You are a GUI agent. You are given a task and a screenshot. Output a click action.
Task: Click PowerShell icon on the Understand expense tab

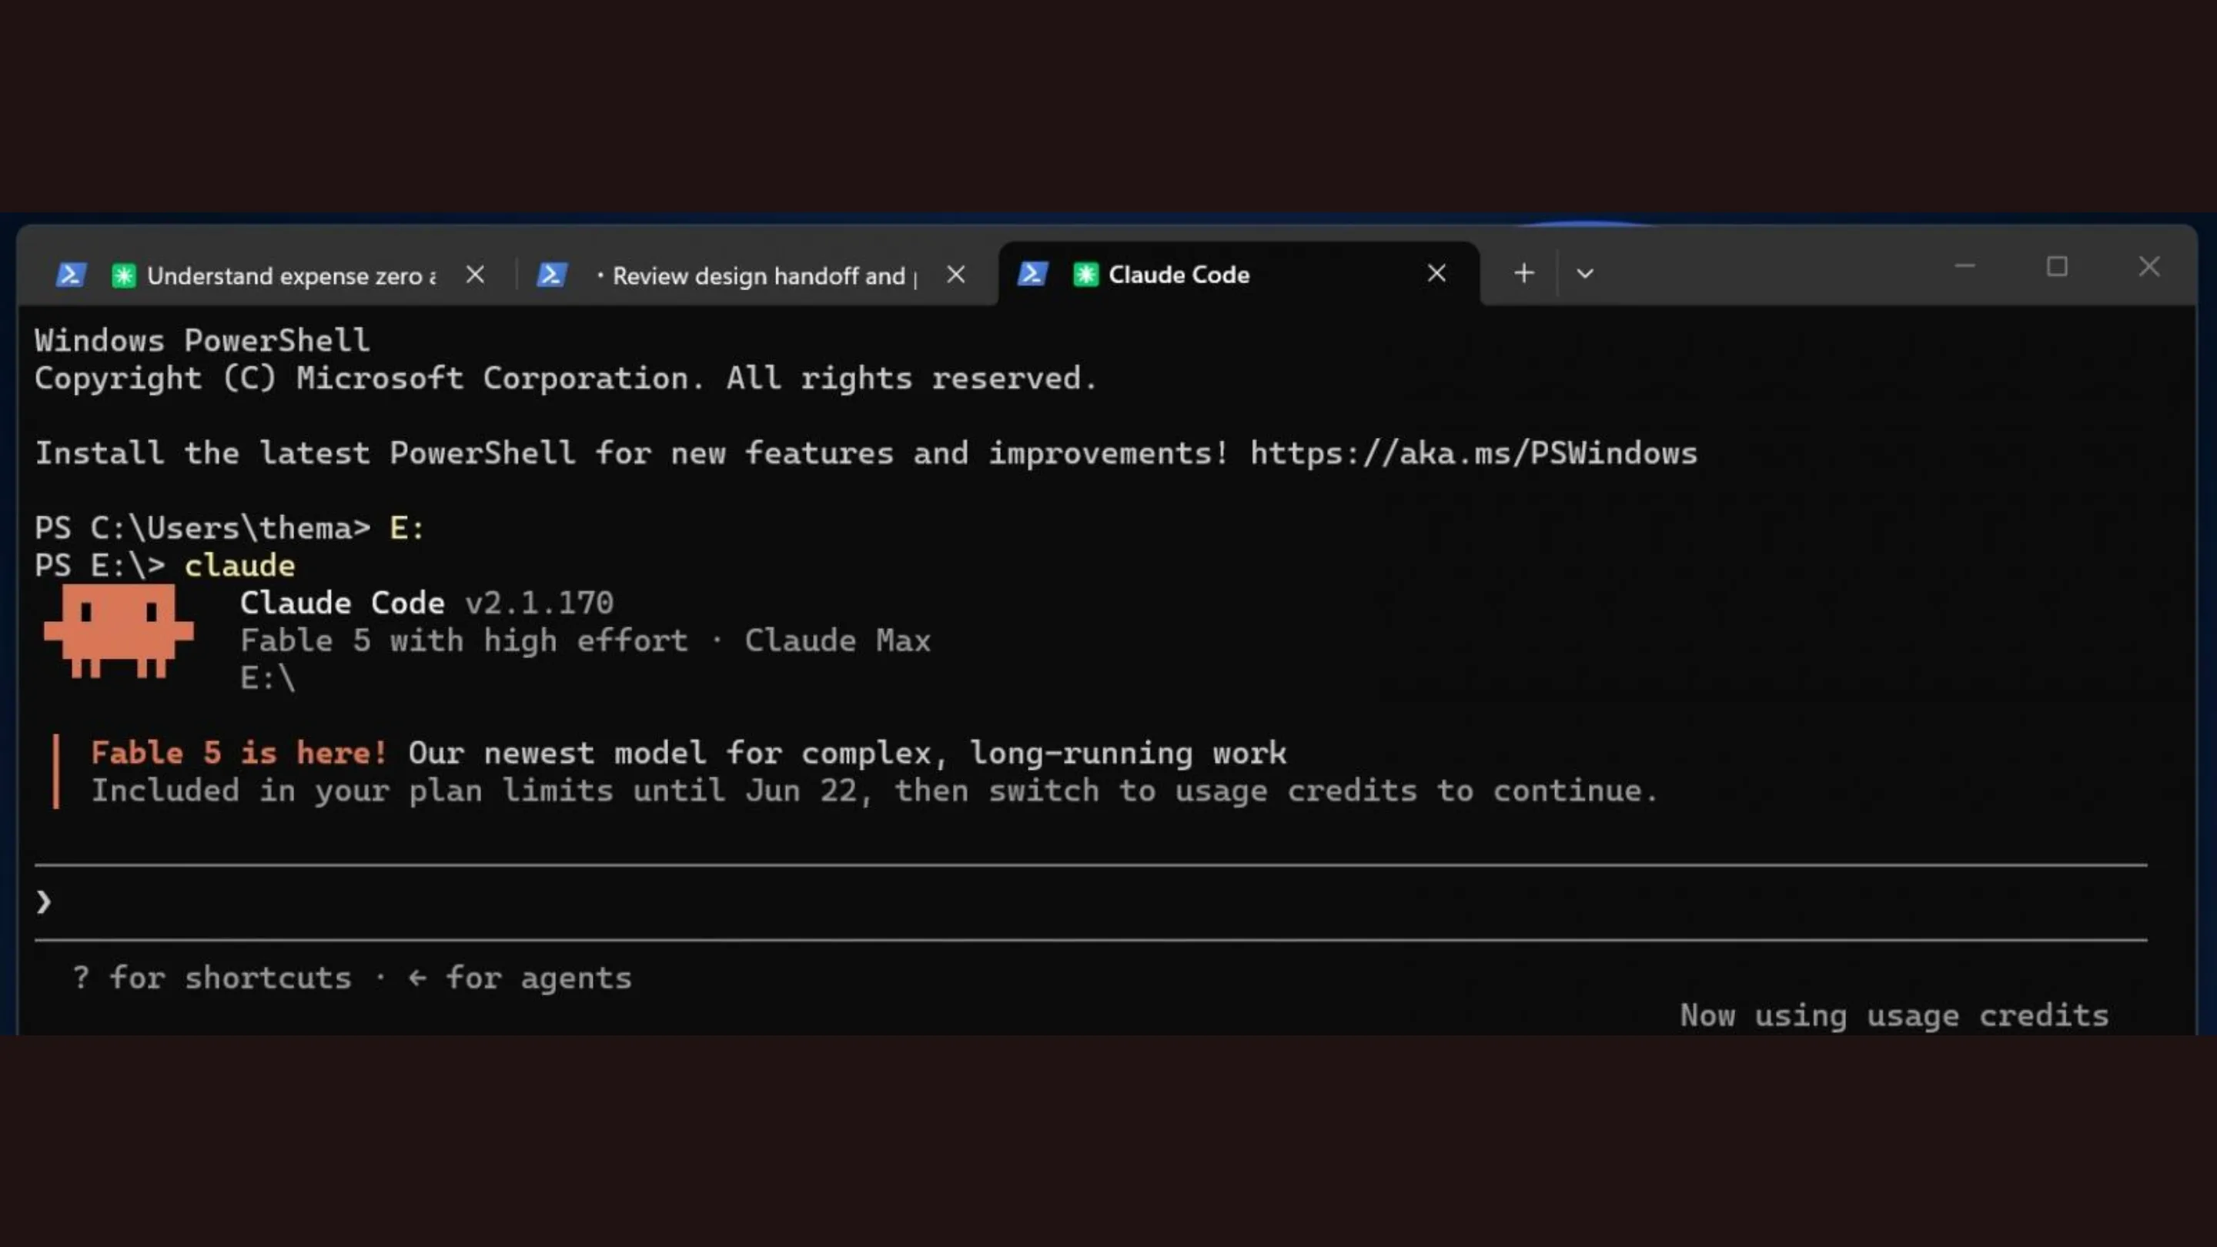pos(71,275)
